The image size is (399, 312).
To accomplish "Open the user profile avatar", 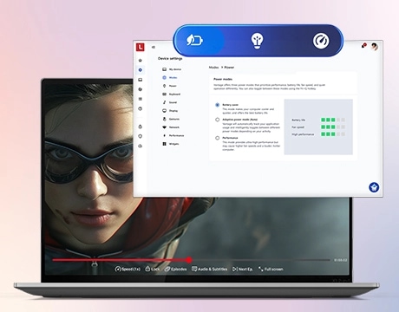I will click(x=375, y=47).
